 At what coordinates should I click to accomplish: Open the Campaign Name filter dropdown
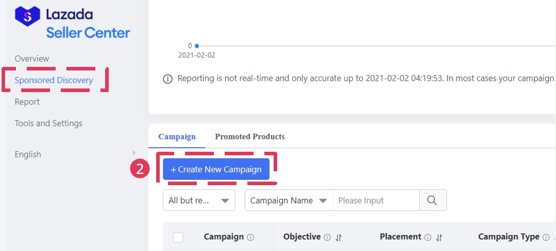pyautogui.click(x=289, y=201)
